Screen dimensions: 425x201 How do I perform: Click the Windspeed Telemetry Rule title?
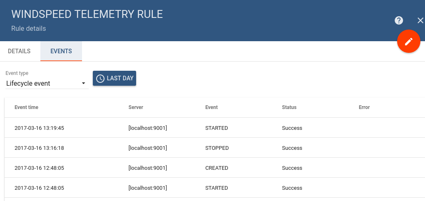(87, 14)
